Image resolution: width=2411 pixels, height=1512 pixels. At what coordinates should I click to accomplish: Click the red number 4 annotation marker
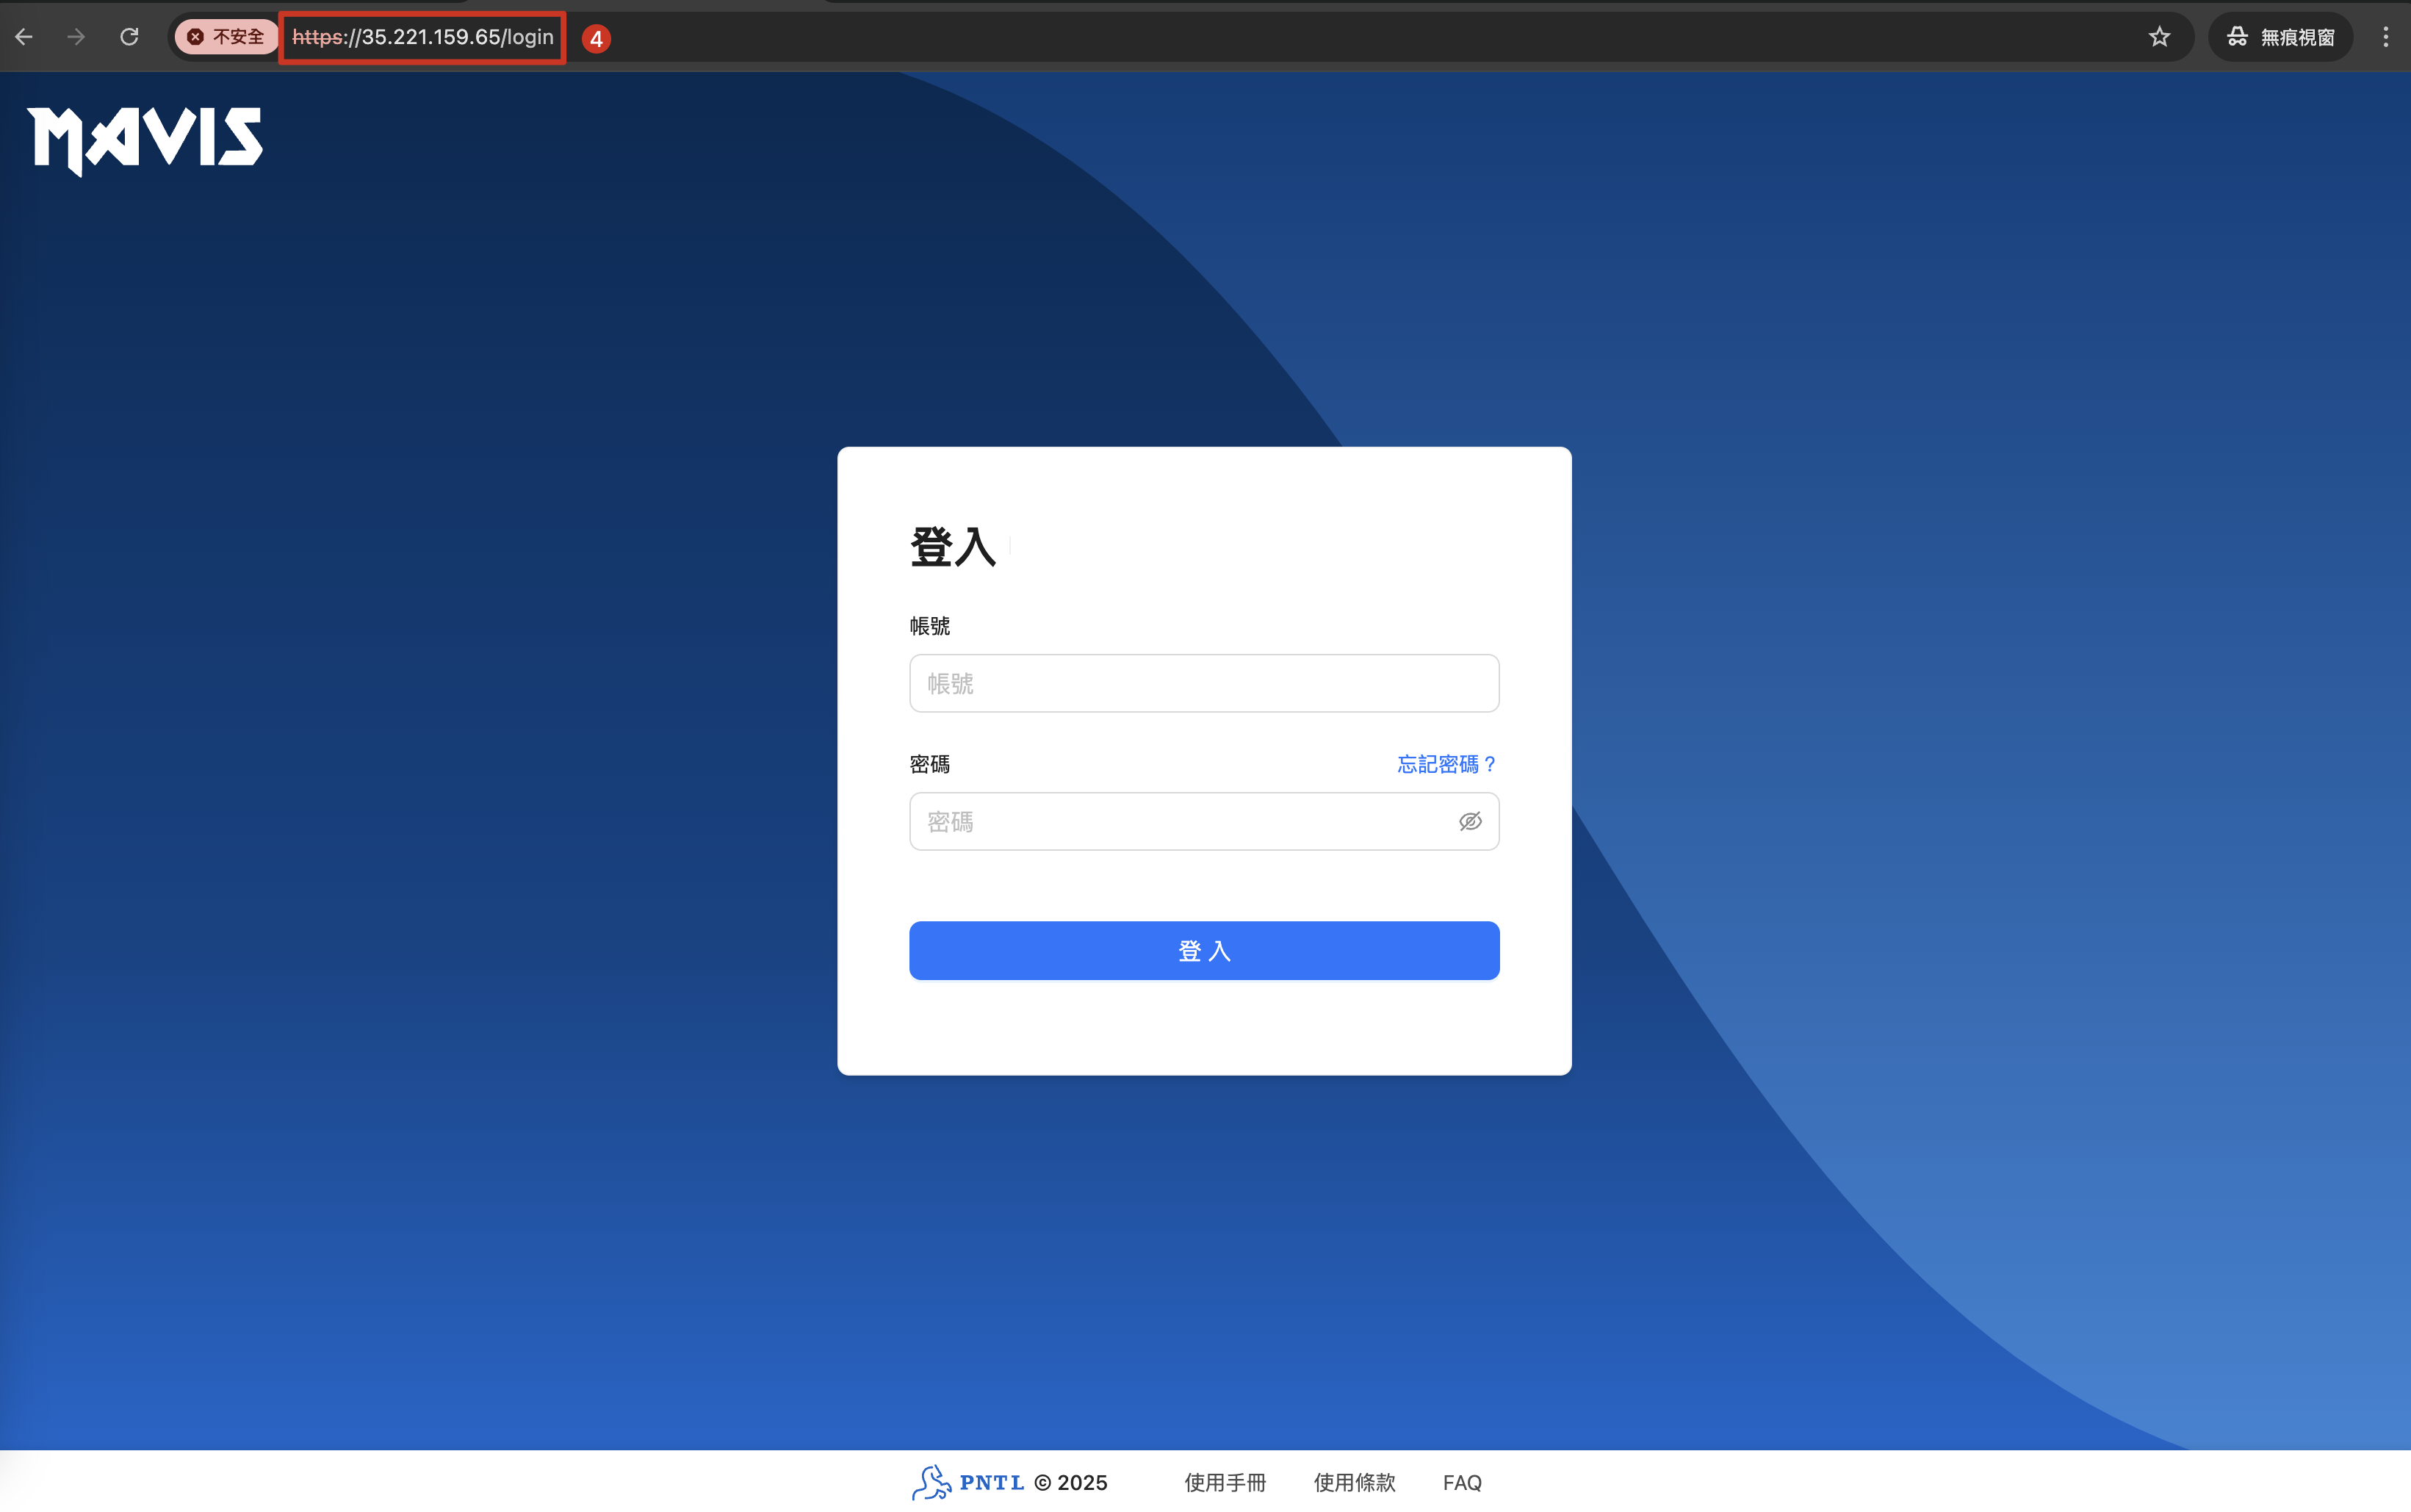[597, 39]
